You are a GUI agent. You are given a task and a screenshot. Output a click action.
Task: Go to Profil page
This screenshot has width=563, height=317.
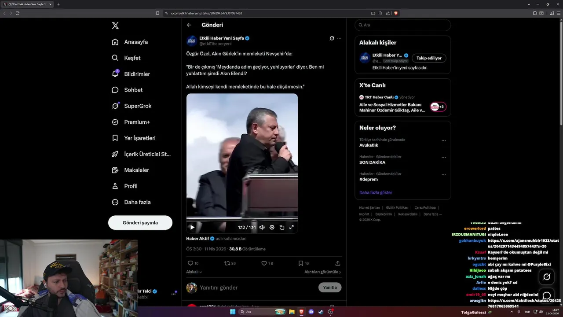[x=124, y=186]
